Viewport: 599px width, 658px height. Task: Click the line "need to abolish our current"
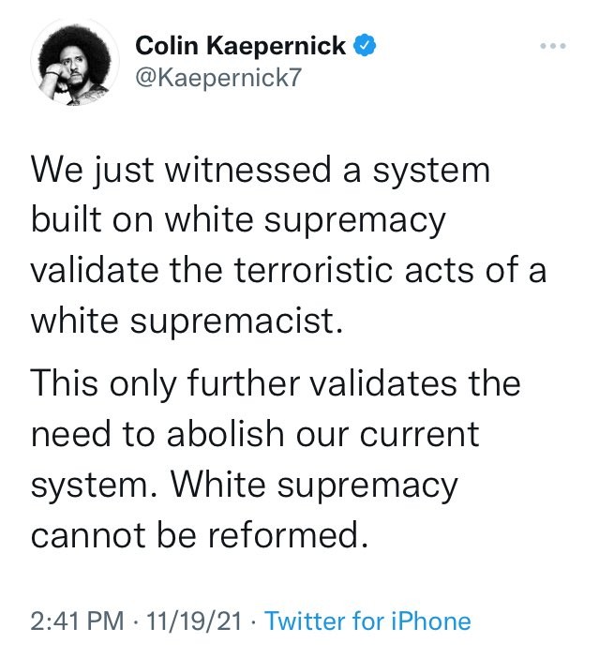pos(255,435)
